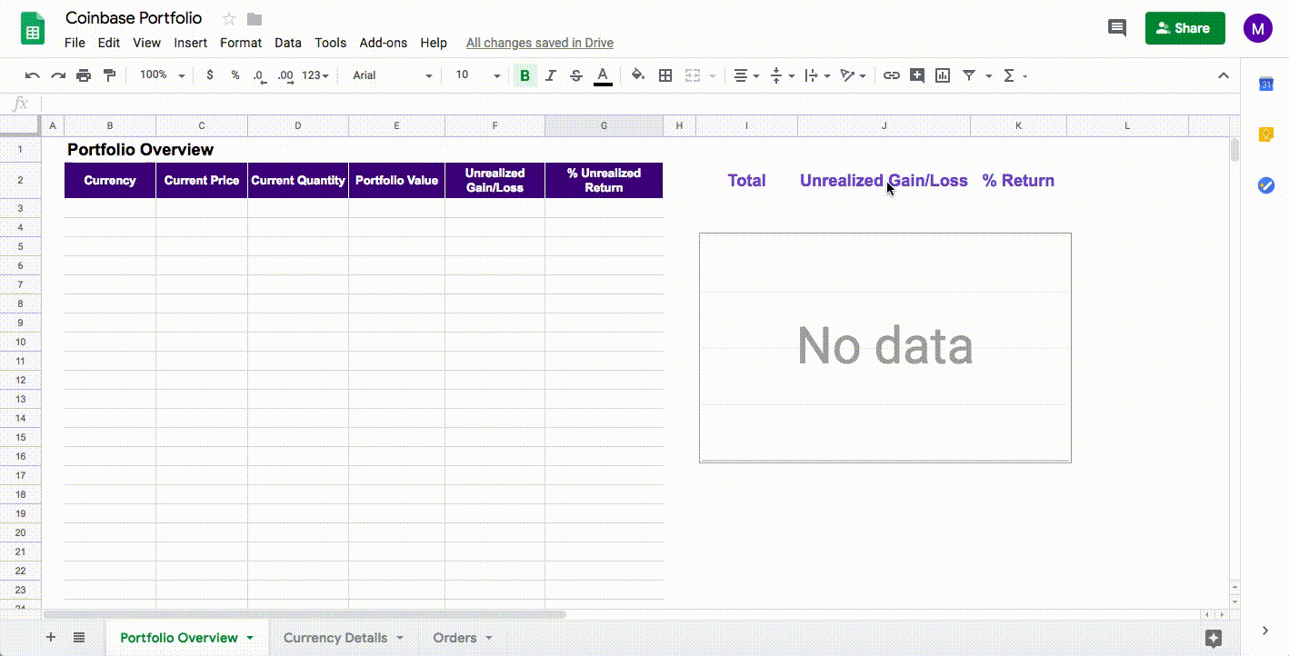Open the fill color paint bucket
The height and width of the screenshot is (656, 1289).
(x=638, y=75)
